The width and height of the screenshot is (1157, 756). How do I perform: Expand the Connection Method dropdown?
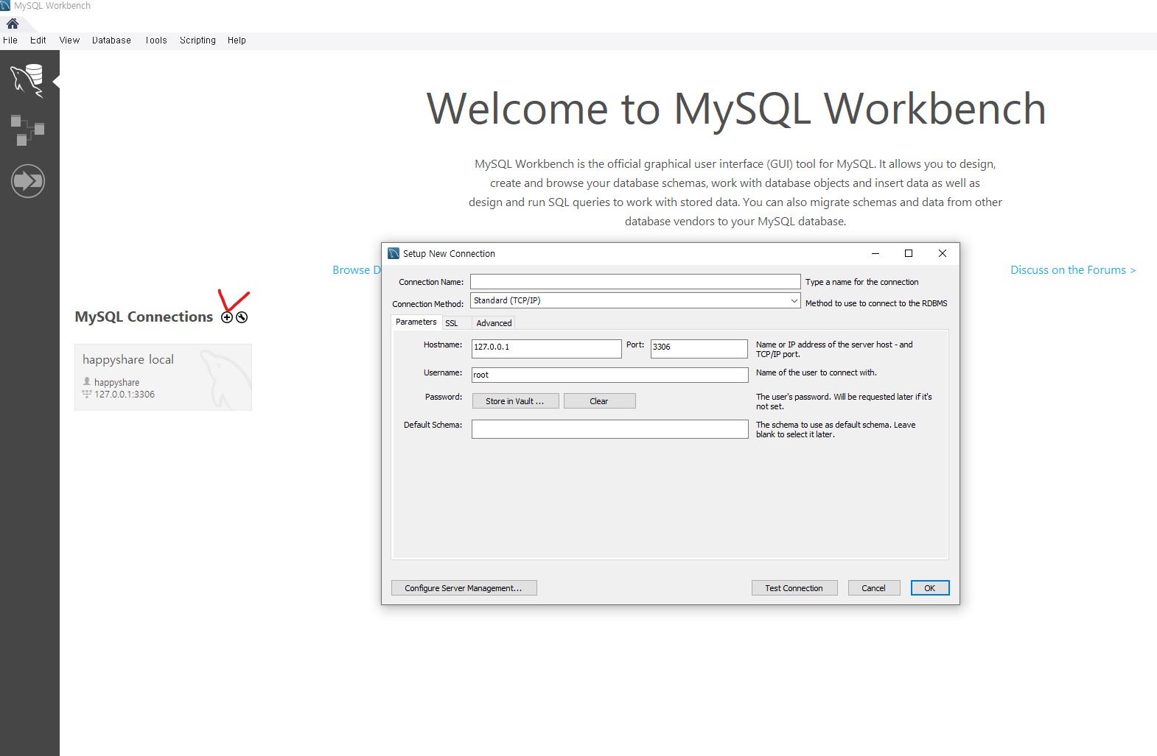[x=794, y=300]
